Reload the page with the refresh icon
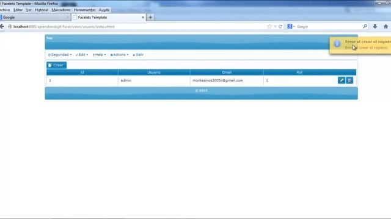The image size is (391, 219). (x=280, y=27)
